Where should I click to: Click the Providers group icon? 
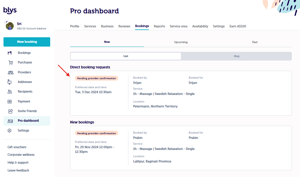(11, 72)
